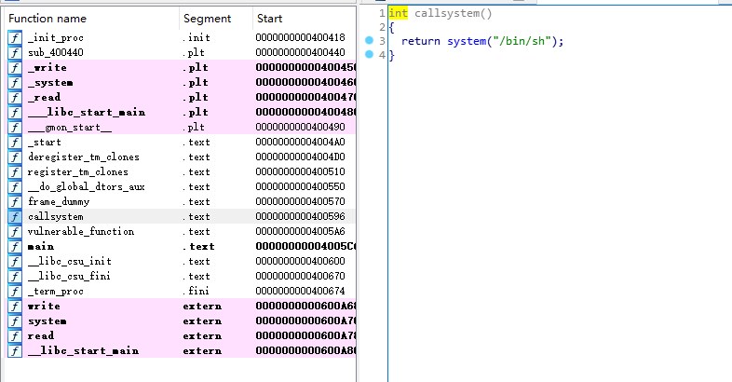This screenshot has height=382, width=732.
Task: Click function icon next to _start
Action: tap(15, 142)
